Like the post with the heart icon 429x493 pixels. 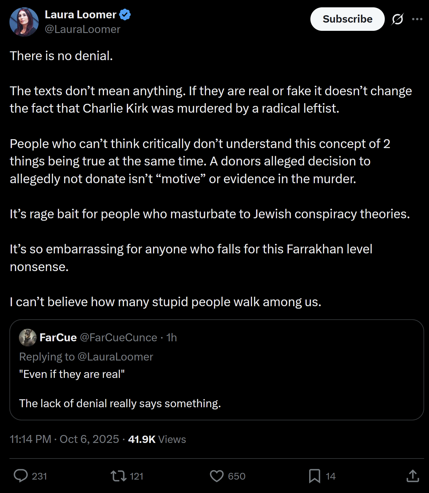point(217,476)
